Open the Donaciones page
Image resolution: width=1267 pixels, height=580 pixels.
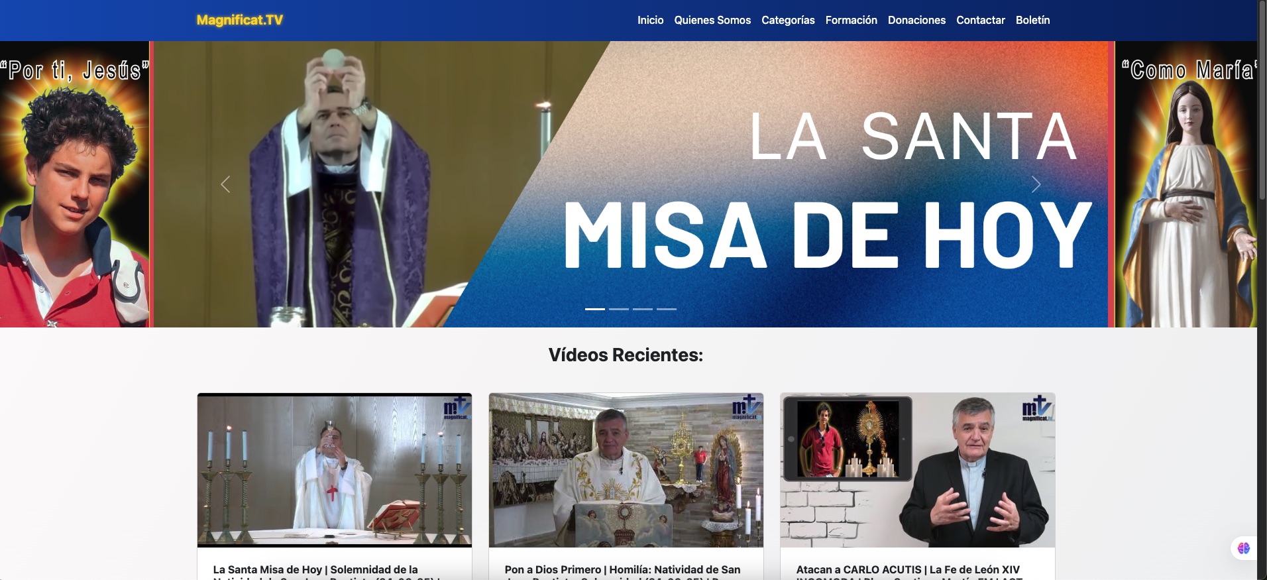click(916, 20)
